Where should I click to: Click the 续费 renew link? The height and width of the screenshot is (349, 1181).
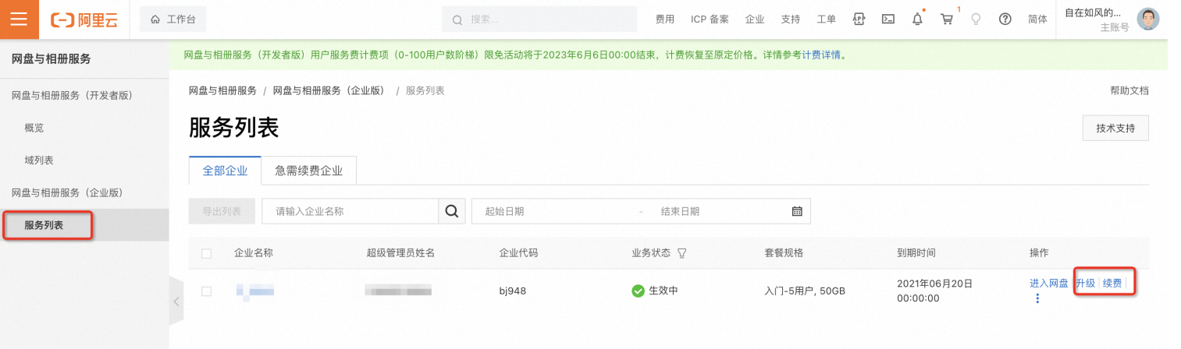1112,284
